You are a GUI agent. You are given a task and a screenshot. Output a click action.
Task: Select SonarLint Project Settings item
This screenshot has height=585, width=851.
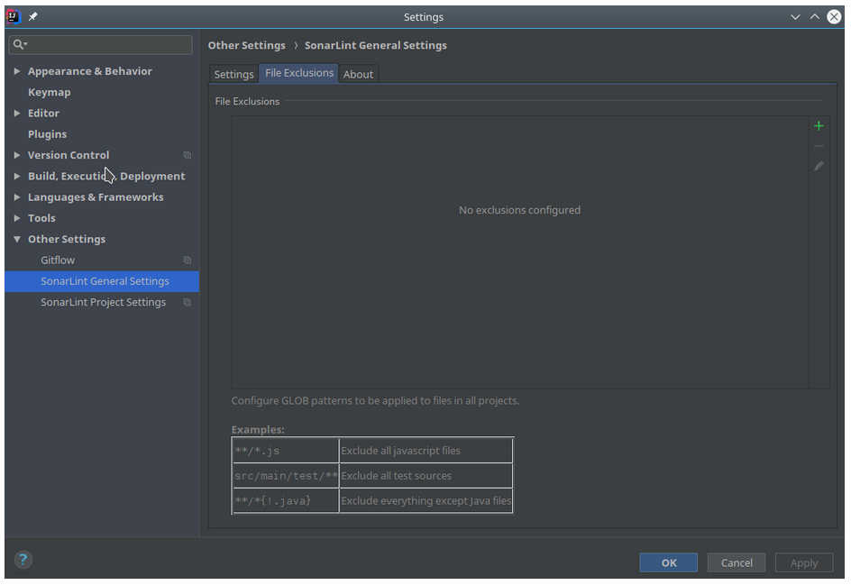click(103, 302)
